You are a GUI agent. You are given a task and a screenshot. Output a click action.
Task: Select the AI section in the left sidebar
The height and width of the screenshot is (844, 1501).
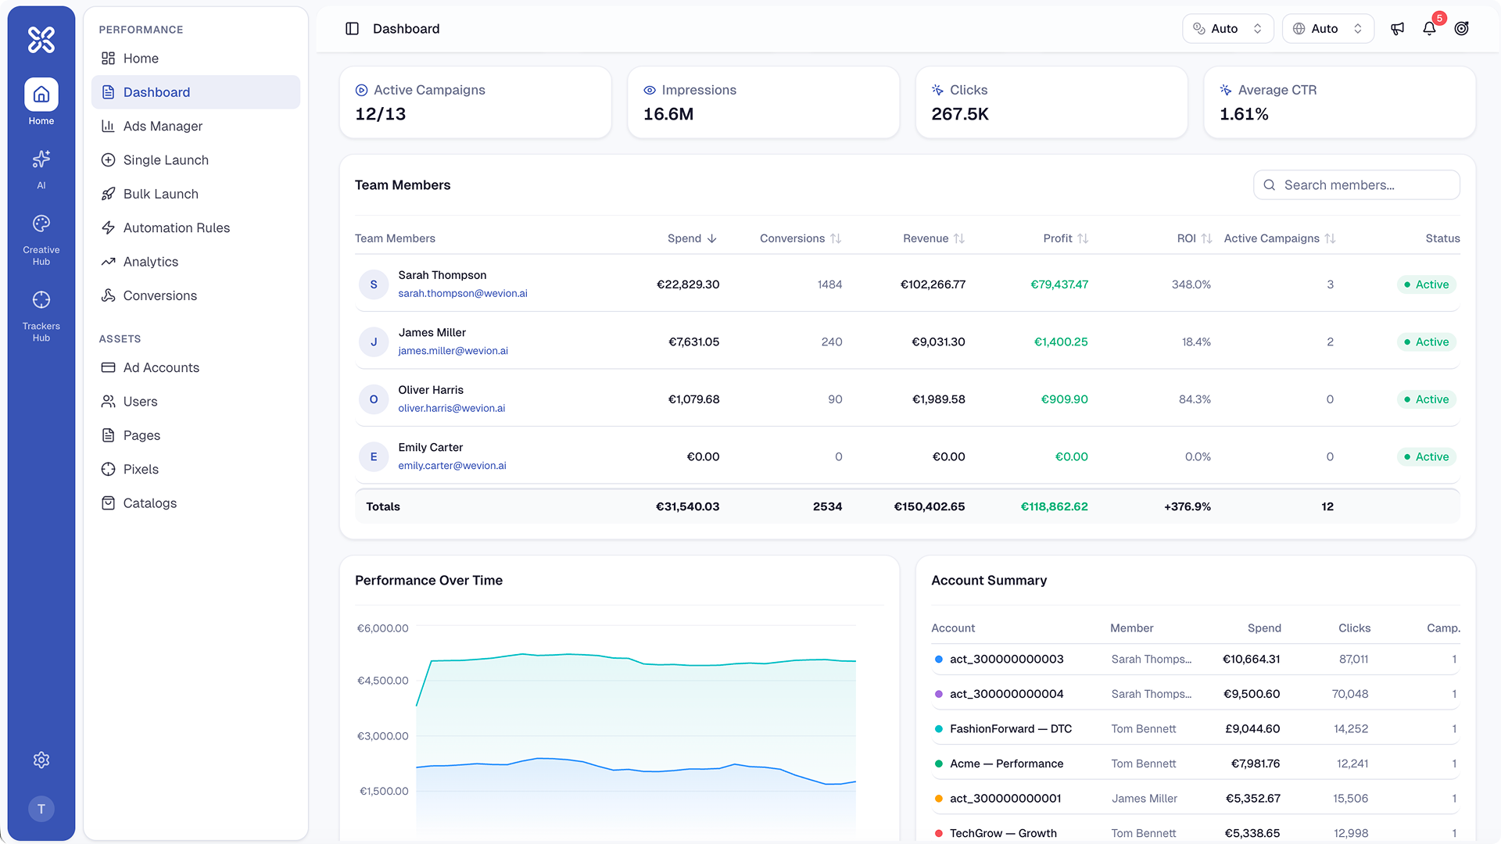pyautogui.click(x=40, y=167)
